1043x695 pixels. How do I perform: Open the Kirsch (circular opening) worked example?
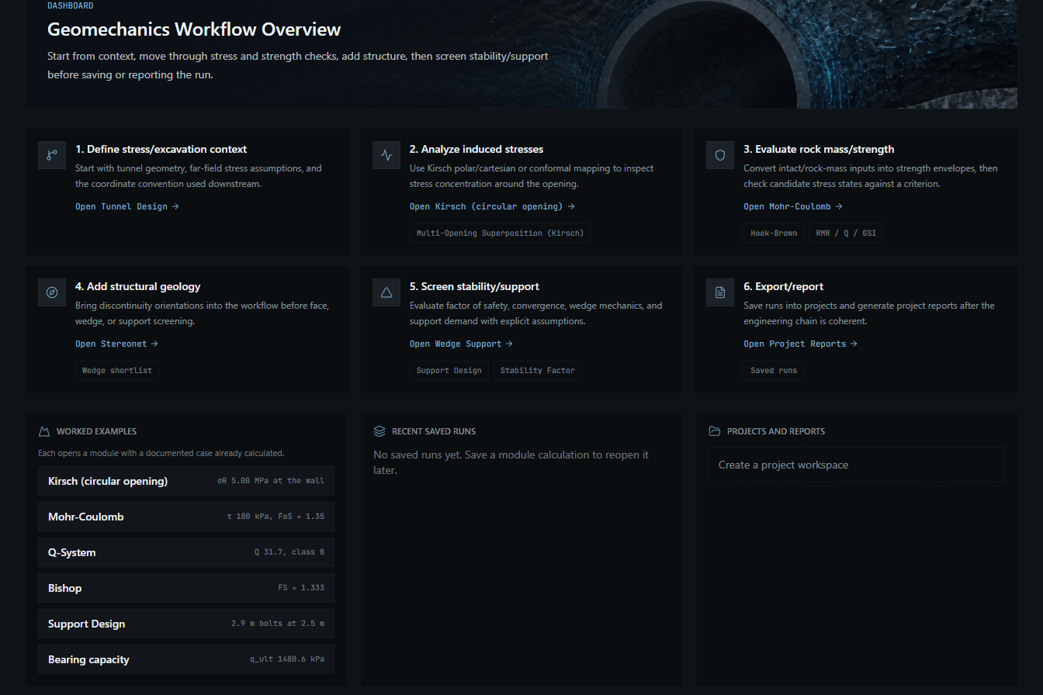coord(186,481)
